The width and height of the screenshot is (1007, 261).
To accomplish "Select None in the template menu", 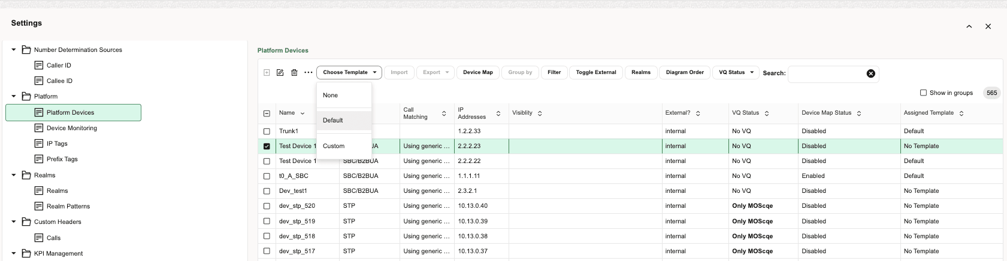I will [x=344, y=95].
